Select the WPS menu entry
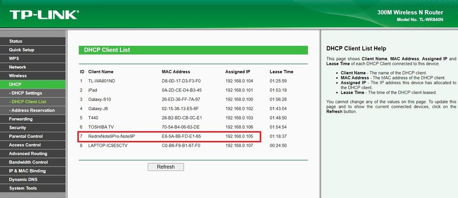 point(33,59)
